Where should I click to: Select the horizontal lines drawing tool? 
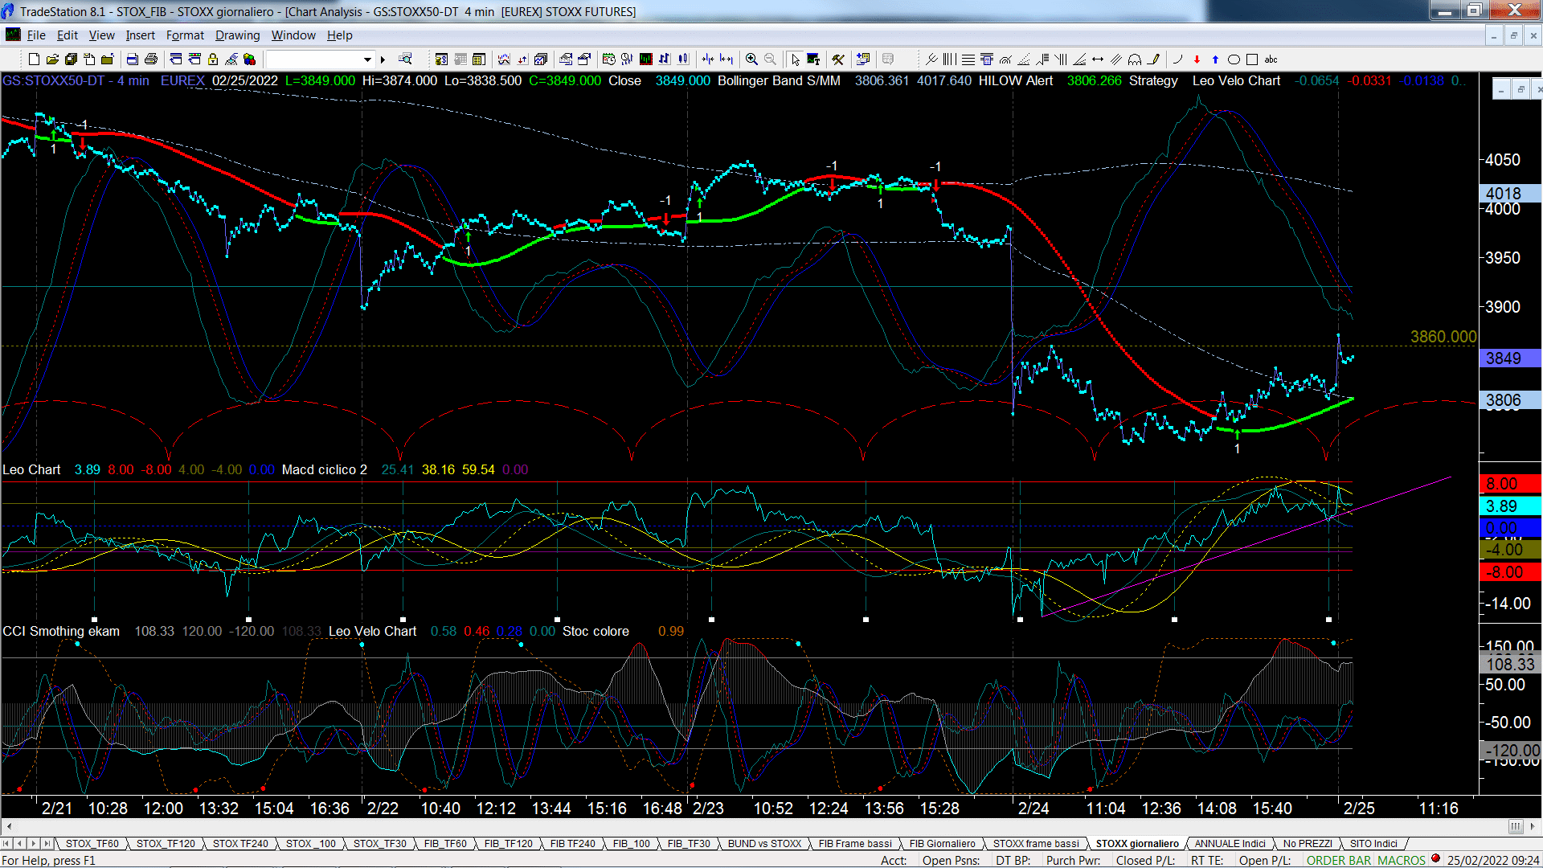pyautogui.click(x=968, y=59)
